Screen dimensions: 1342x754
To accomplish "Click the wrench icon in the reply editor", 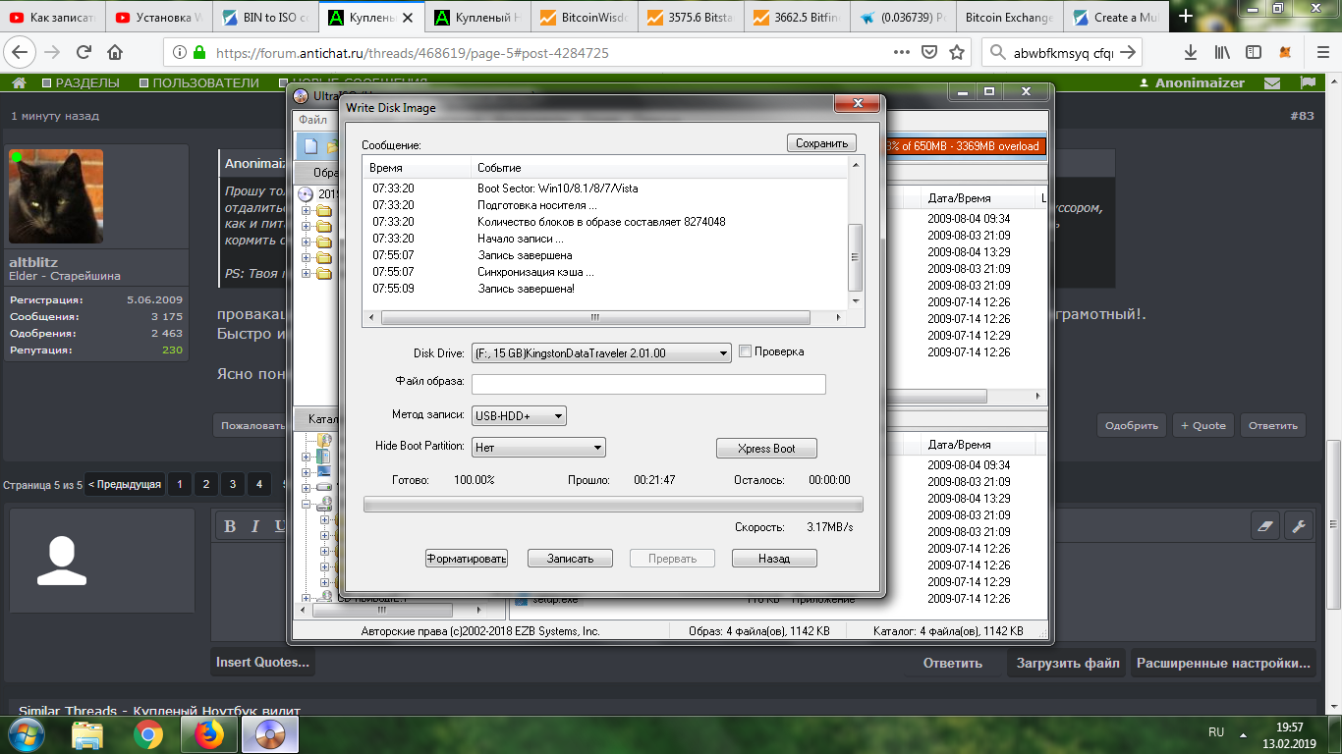I will coord(1299,525).
